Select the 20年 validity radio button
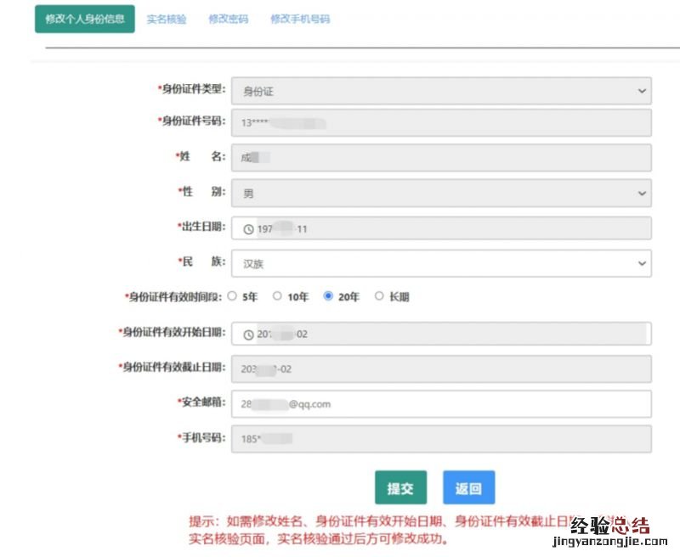Image resolution: width=680 pixels, height=557 pixels. pyautogui.click(x=328, y=297)
